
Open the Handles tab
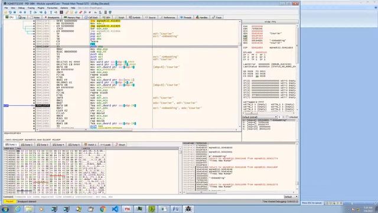[x=202, y=17]
